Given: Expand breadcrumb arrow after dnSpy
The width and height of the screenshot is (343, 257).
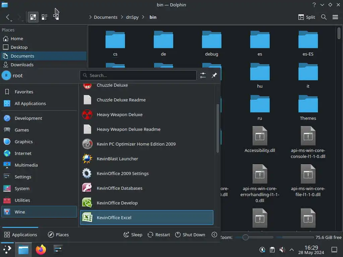Looking at the screenshot, I should tap(143, 17).
